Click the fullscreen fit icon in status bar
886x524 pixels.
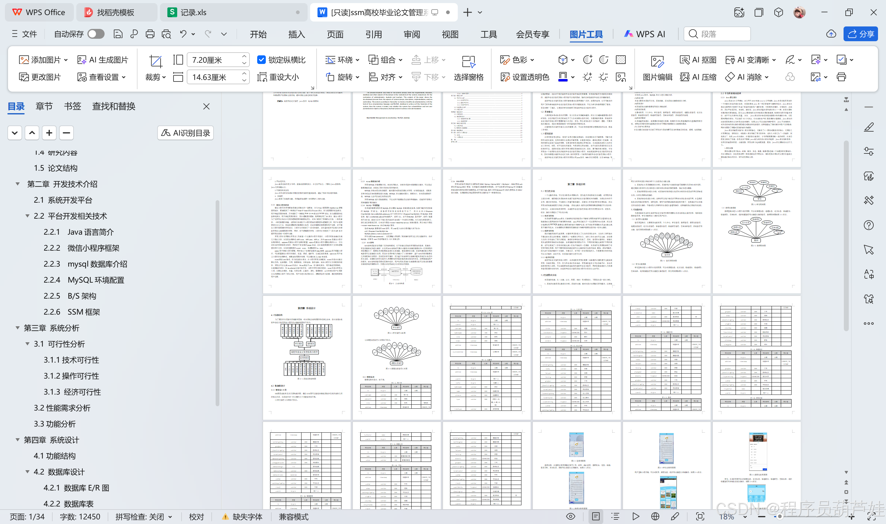coord(700,517)
